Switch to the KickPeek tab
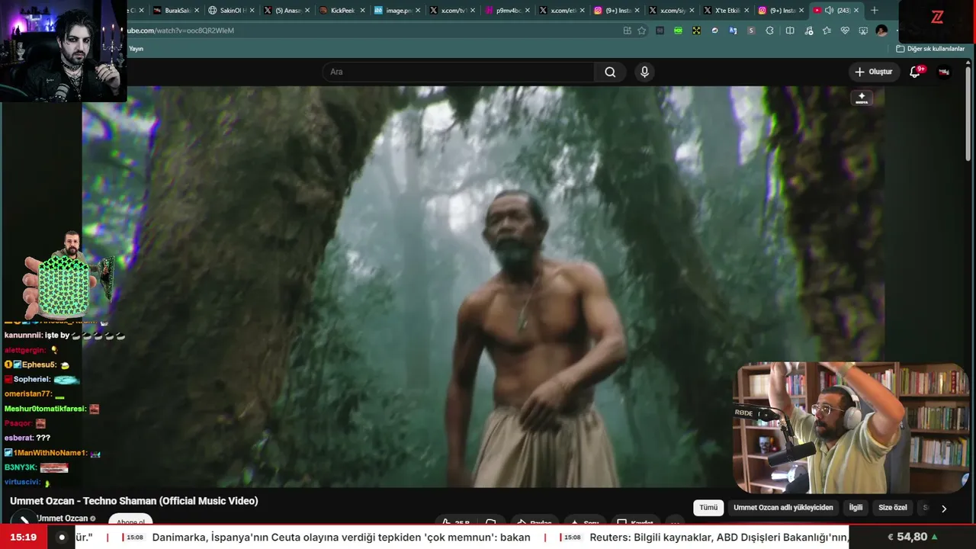Image resolution: width=976 pixels, height=549 pixels. tap(343, 11)
